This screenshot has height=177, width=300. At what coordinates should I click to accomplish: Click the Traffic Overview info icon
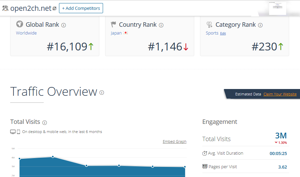[x=102, y=92]
